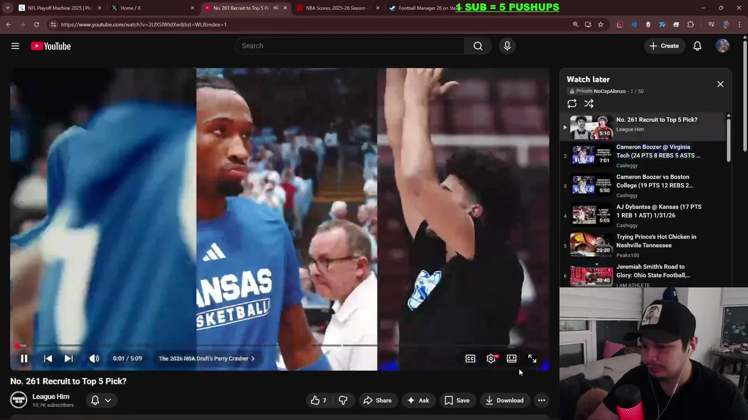Close the NFL Playoff Machine tab
The width and height of the screenshot is (748, 420).
pyautogui.click(x=100, y=8)
